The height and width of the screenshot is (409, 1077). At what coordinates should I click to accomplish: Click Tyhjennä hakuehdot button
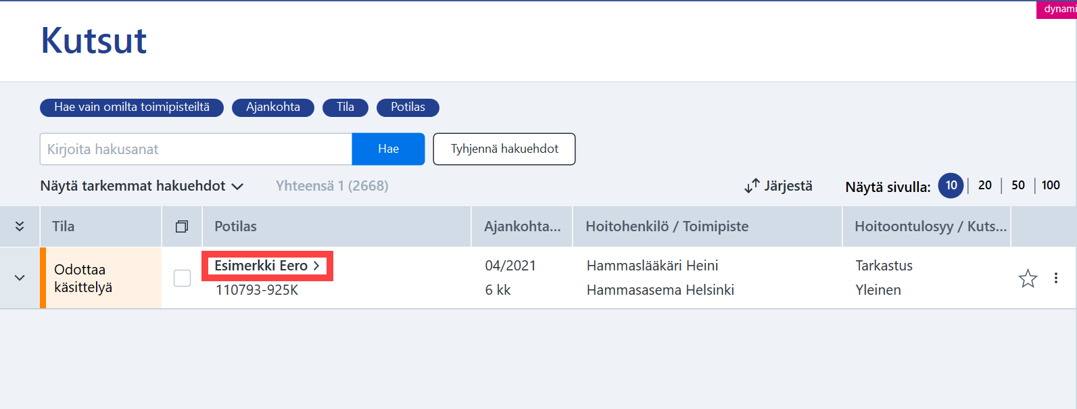tap(504, 149)
